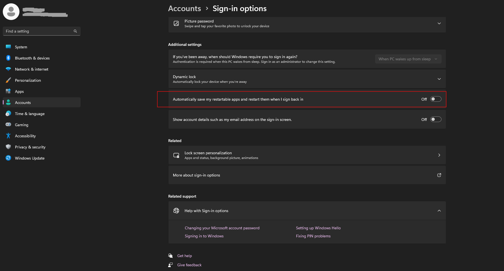Select the Accessibility person icon
504x271 pixels.
coord(8,136)
